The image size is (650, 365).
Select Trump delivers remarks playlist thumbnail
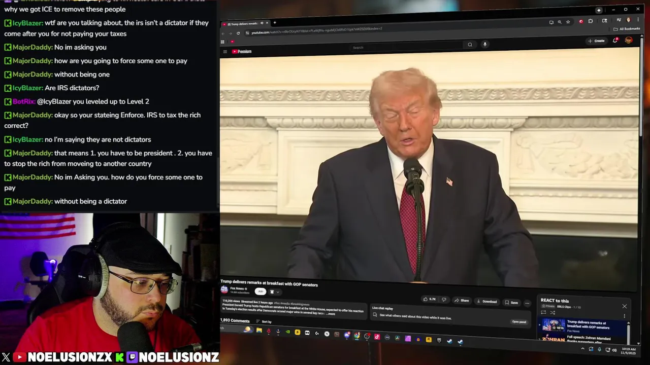[x=554, y=325]
